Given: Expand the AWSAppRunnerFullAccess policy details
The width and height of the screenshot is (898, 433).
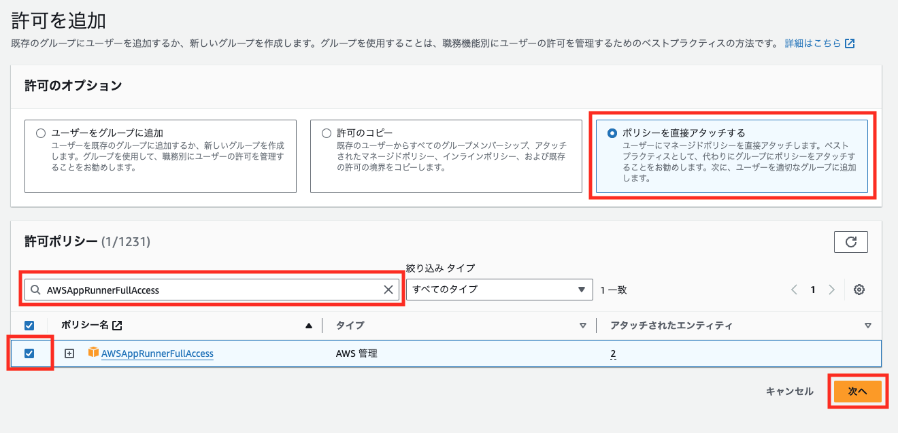Looking at the screenshot, I should (69, 353).
